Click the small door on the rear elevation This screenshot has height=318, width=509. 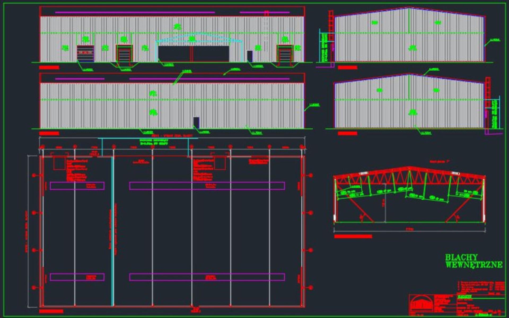coord(196,123)
